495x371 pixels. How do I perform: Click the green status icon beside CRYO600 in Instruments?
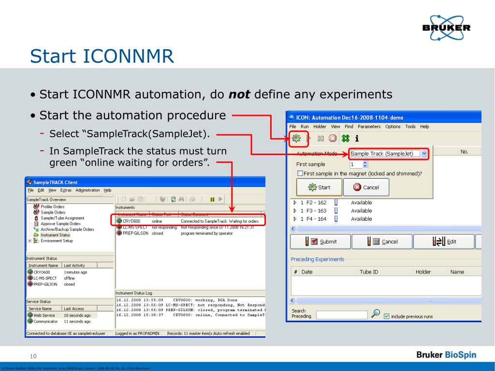(x=119, y=221)
